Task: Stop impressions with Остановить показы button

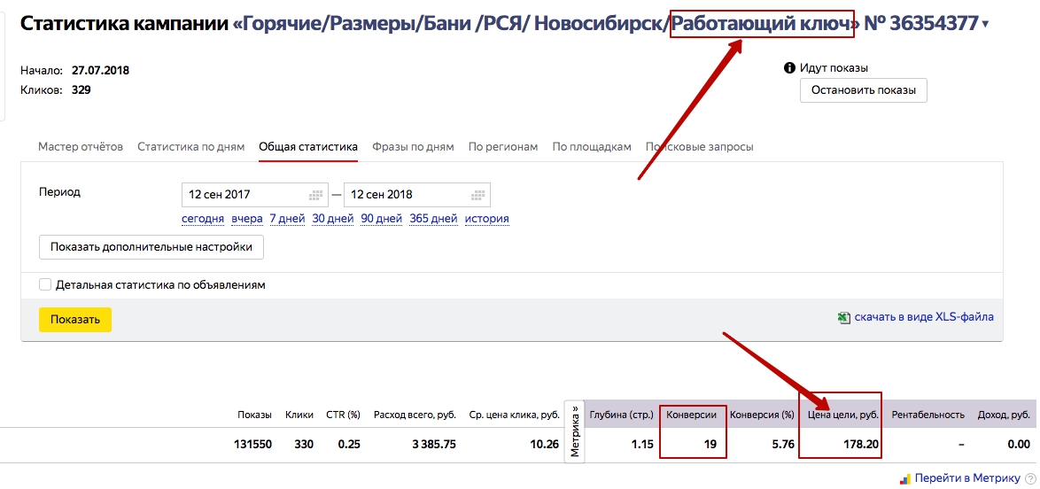Action: pos(863,90)
